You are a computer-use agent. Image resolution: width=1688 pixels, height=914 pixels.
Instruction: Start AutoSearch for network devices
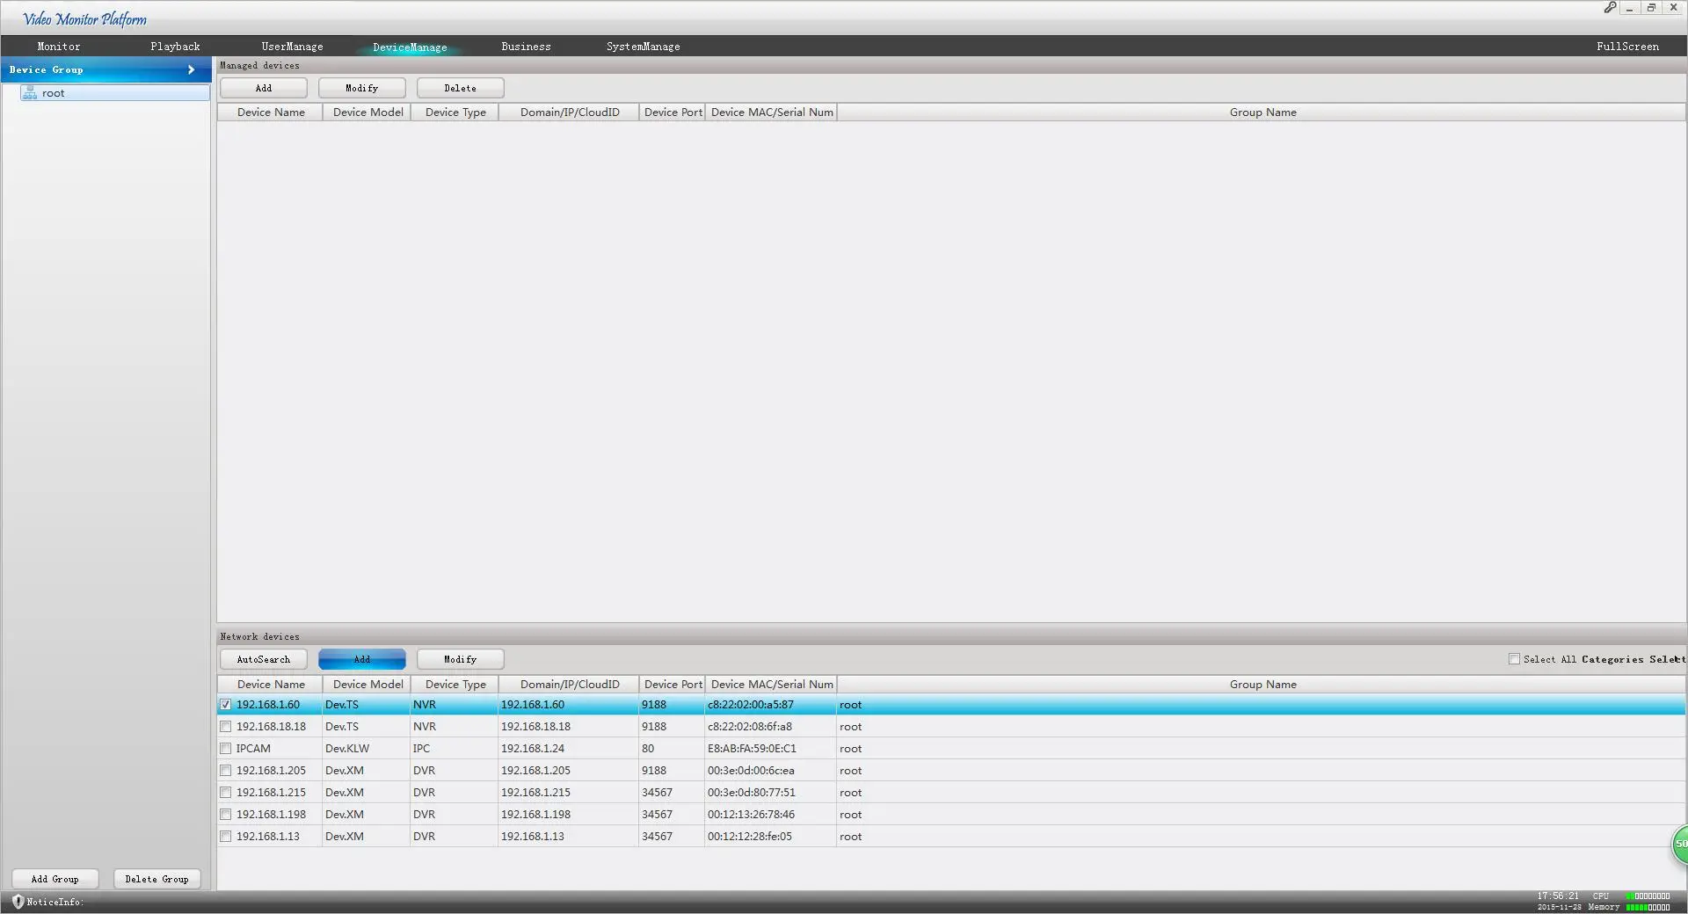(264, 659)
